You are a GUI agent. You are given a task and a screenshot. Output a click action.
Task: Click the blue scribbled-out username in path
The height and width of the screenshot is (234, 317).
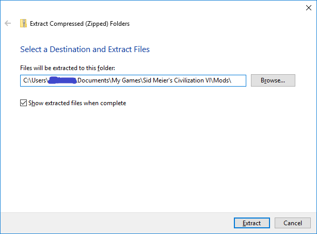pyautogui.click(x=62, y=80)
